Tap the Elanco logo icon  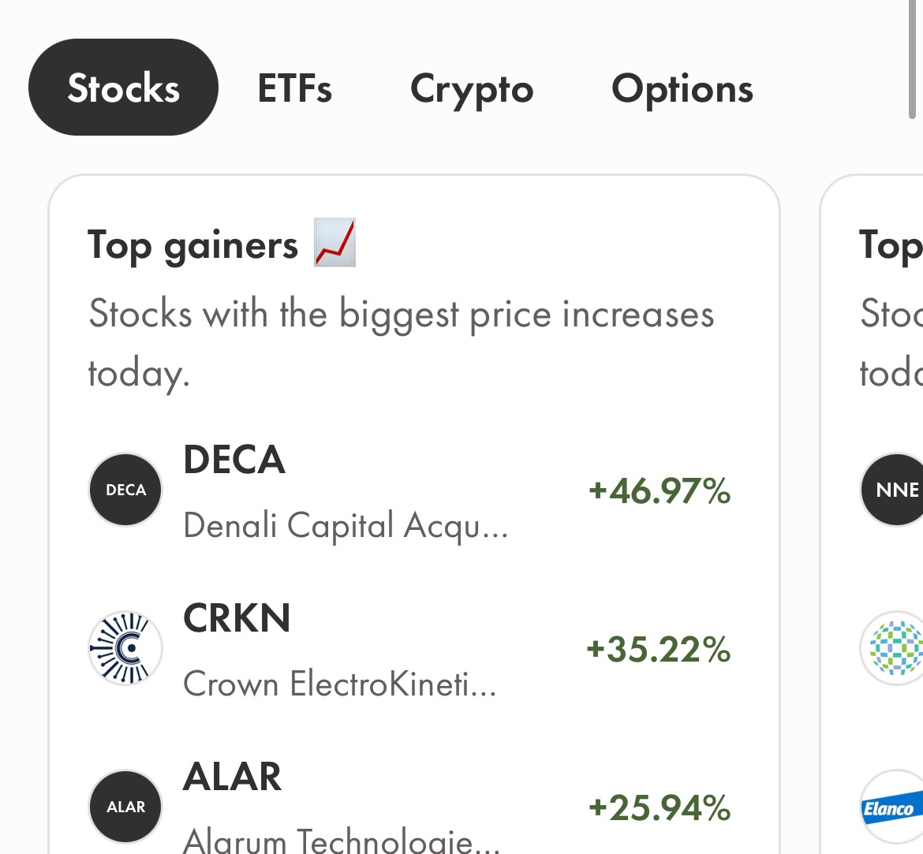pos(893,808)
